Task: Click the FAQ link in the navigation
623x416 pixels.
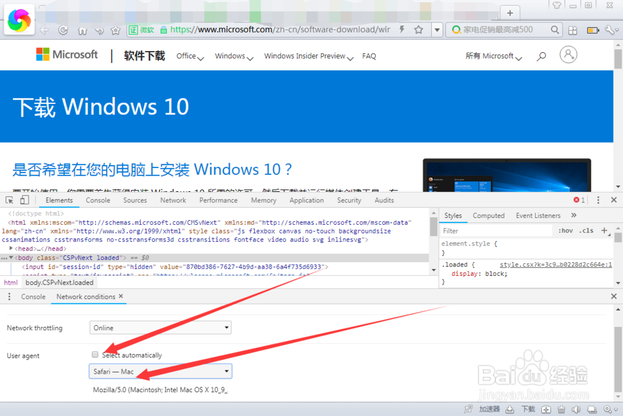Action: (x=369, y=55)
